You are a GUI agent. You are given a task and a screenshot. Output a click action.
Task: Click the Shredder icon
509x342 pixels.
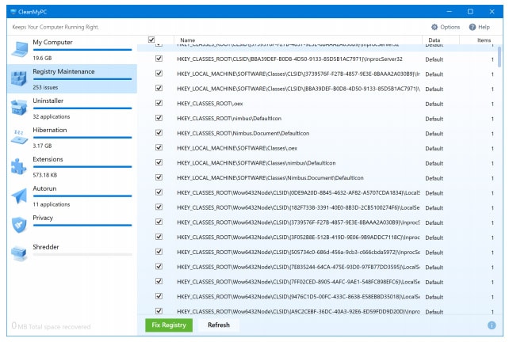tap(19, 253)
